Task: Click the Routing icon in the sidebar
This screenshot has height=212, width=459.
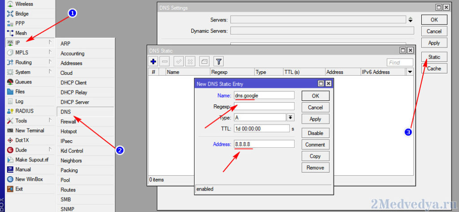Action: [10, 62]
